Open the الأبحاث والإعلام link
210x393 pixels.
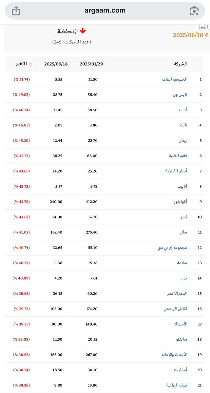[x=174, y=355]
